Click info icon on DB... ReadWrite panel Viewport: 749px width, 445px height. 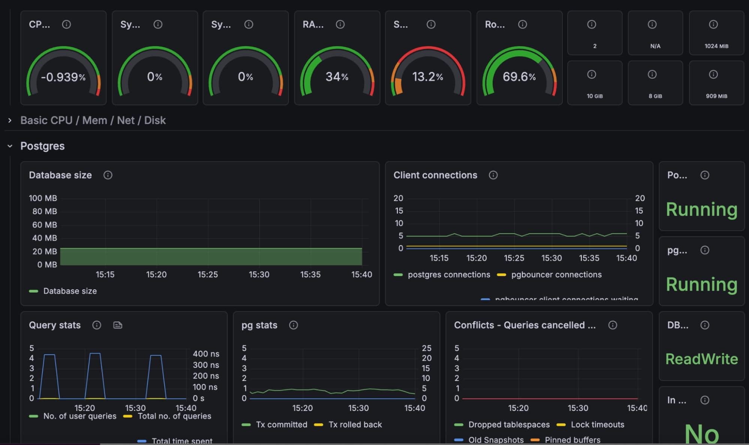(x=705, y=325)
